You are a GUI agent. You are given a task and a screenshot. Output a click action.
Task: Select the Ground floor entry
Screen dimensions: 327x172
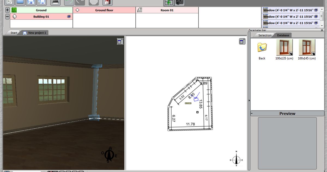(104, 10)
